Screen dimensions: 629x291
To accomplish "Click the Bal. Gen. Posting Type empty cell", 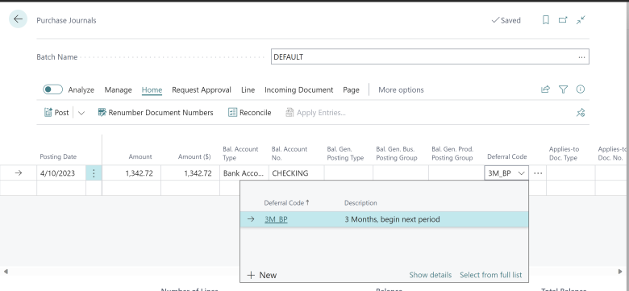I will tap(348, 173).
